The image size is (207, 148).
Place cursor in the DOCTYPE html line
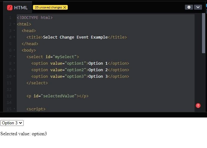point(34,18)
